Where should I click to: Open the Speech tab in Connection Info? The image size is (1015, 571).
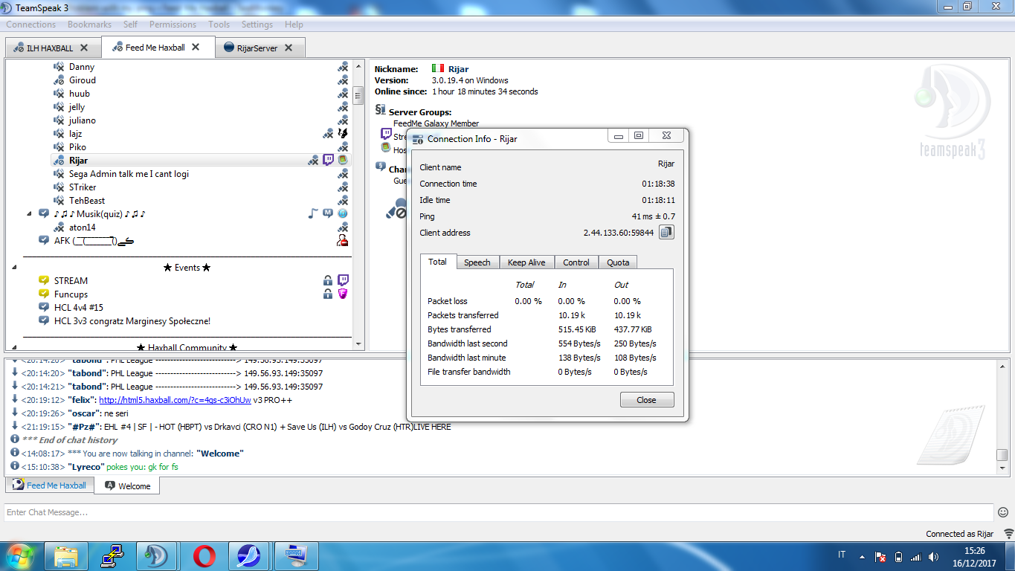(477, 262)
